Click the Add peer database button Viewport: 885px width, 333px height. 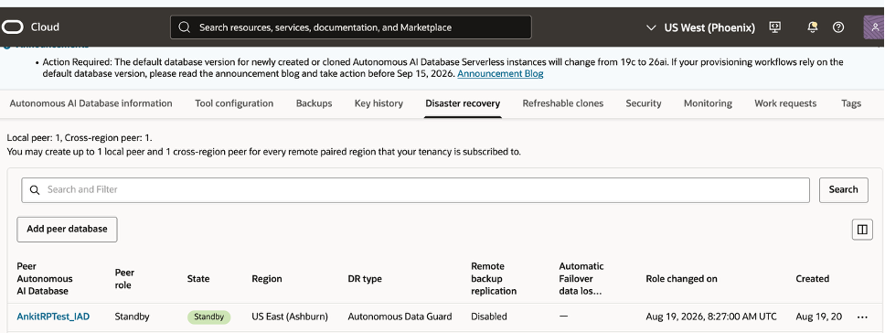click(67, 229)
